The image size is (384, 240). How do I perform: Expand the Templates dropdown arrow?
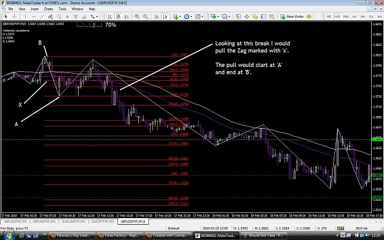[x=202, y=17]
